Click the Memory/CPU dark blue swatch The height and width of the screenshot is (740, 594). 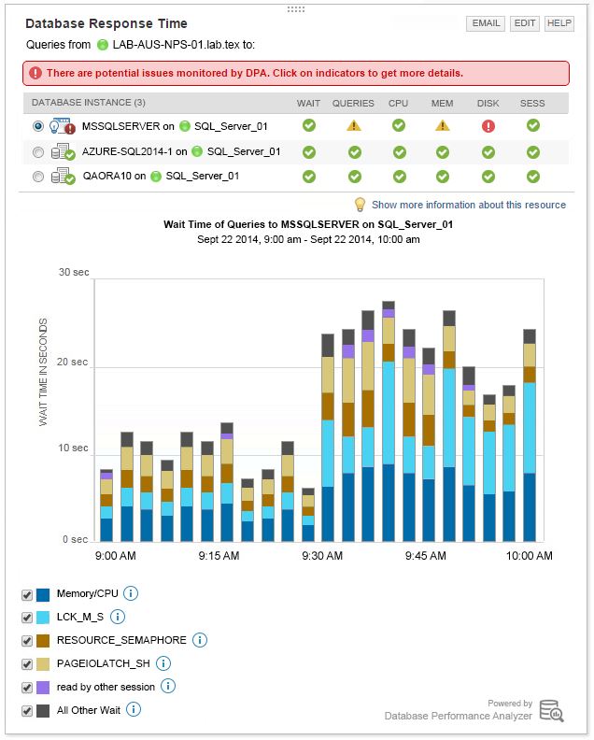click(x=43, y=594)
